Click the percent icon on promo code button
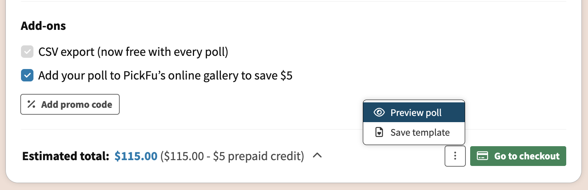 [31, 104]
